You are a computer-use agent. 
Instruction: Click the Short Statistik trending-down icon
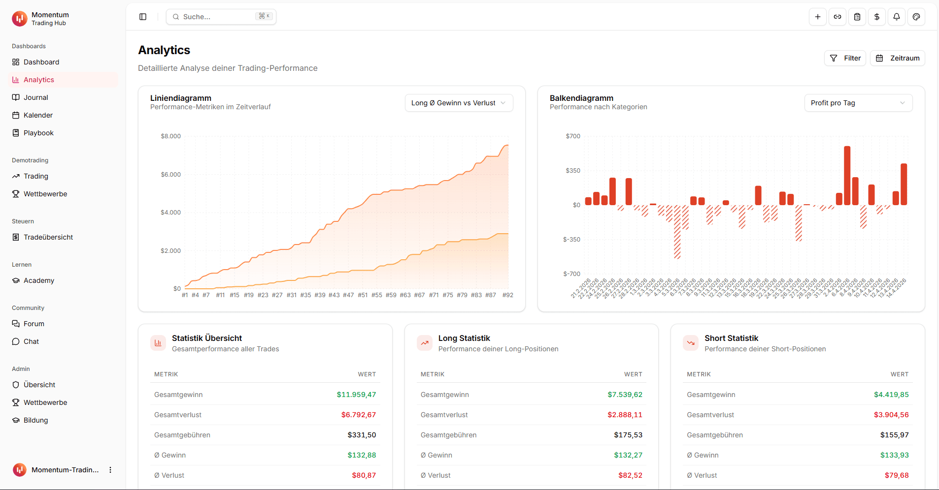click(x=691, y=343)
